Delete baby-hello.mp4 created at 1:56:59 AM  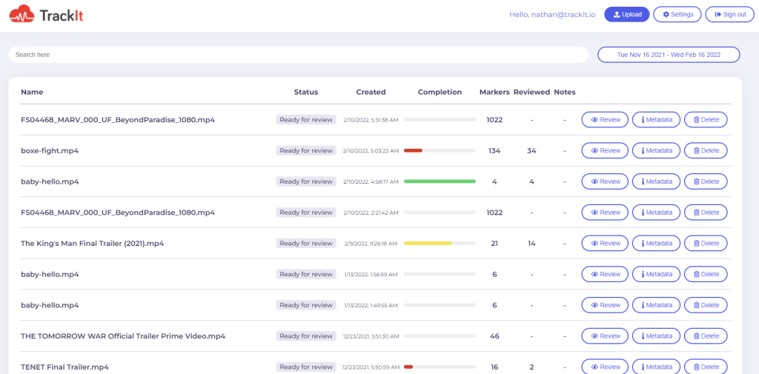coord(706,274)
